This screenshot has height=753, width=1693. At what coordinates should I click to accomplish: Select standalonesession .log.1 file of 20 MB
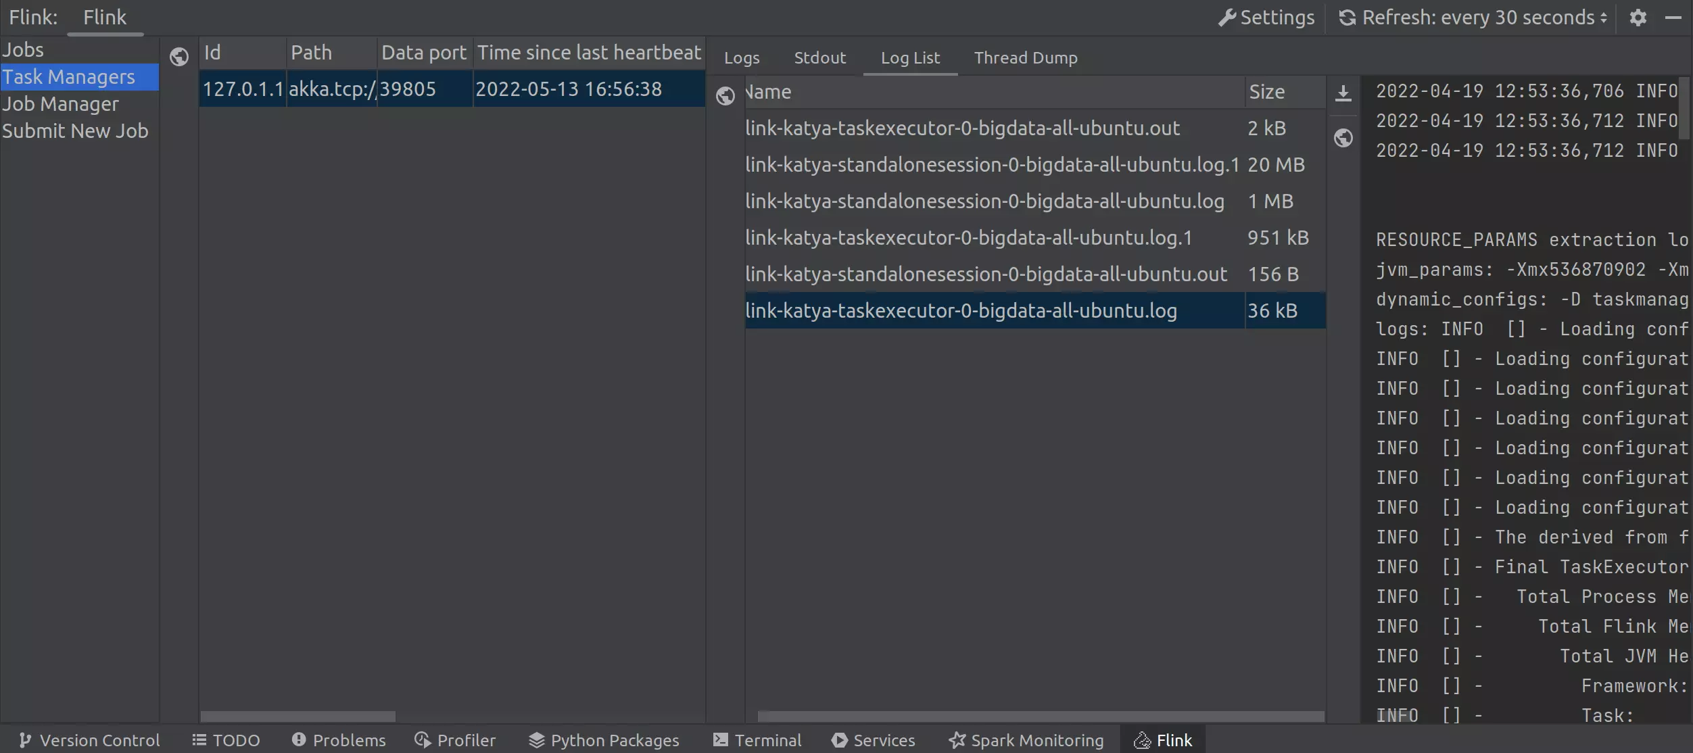pos(1035,165)
